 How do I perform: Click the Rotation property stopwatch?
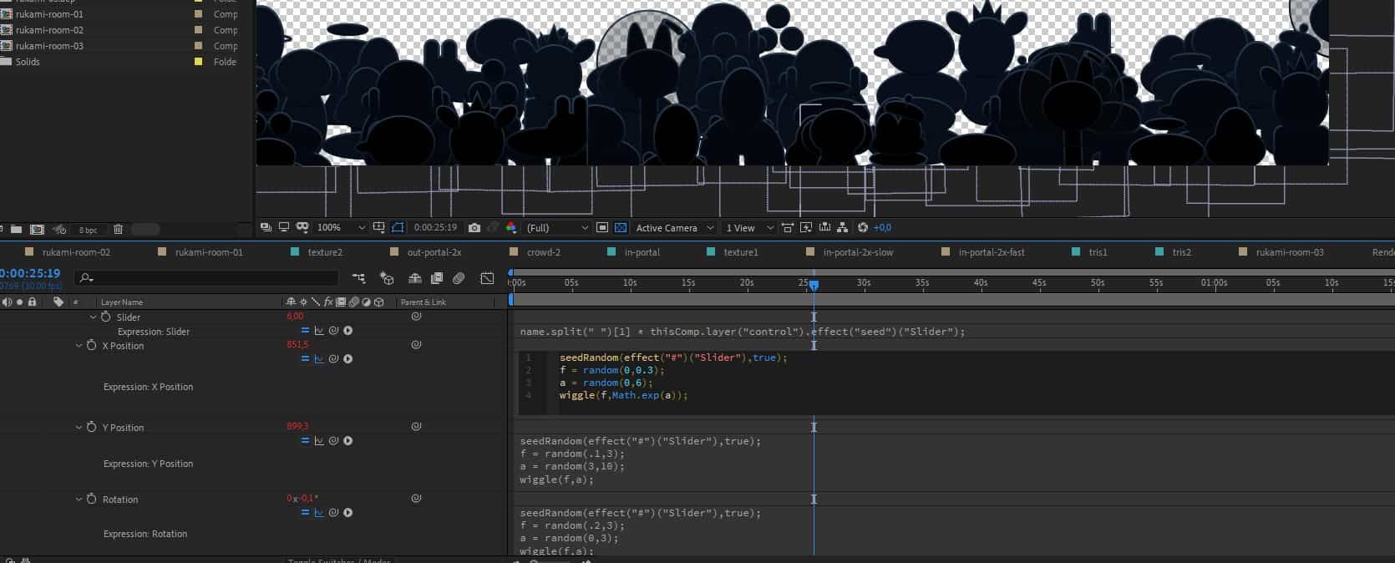tap(92, 500)
